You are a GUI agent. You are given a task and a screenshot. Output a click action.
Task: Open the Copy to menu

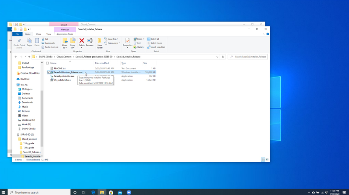click(x=73, y=43)
